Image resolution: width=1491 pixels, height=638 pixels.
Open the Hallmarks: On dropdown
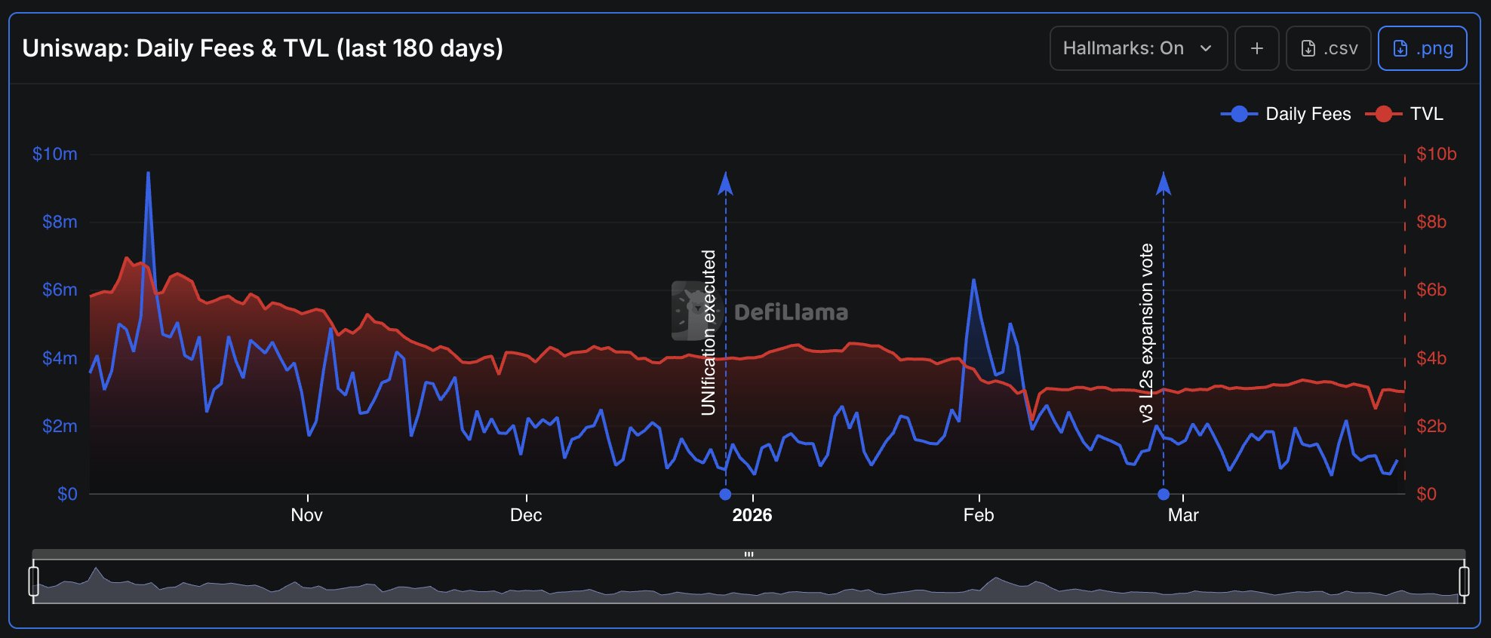click(x=1138, y=48)
